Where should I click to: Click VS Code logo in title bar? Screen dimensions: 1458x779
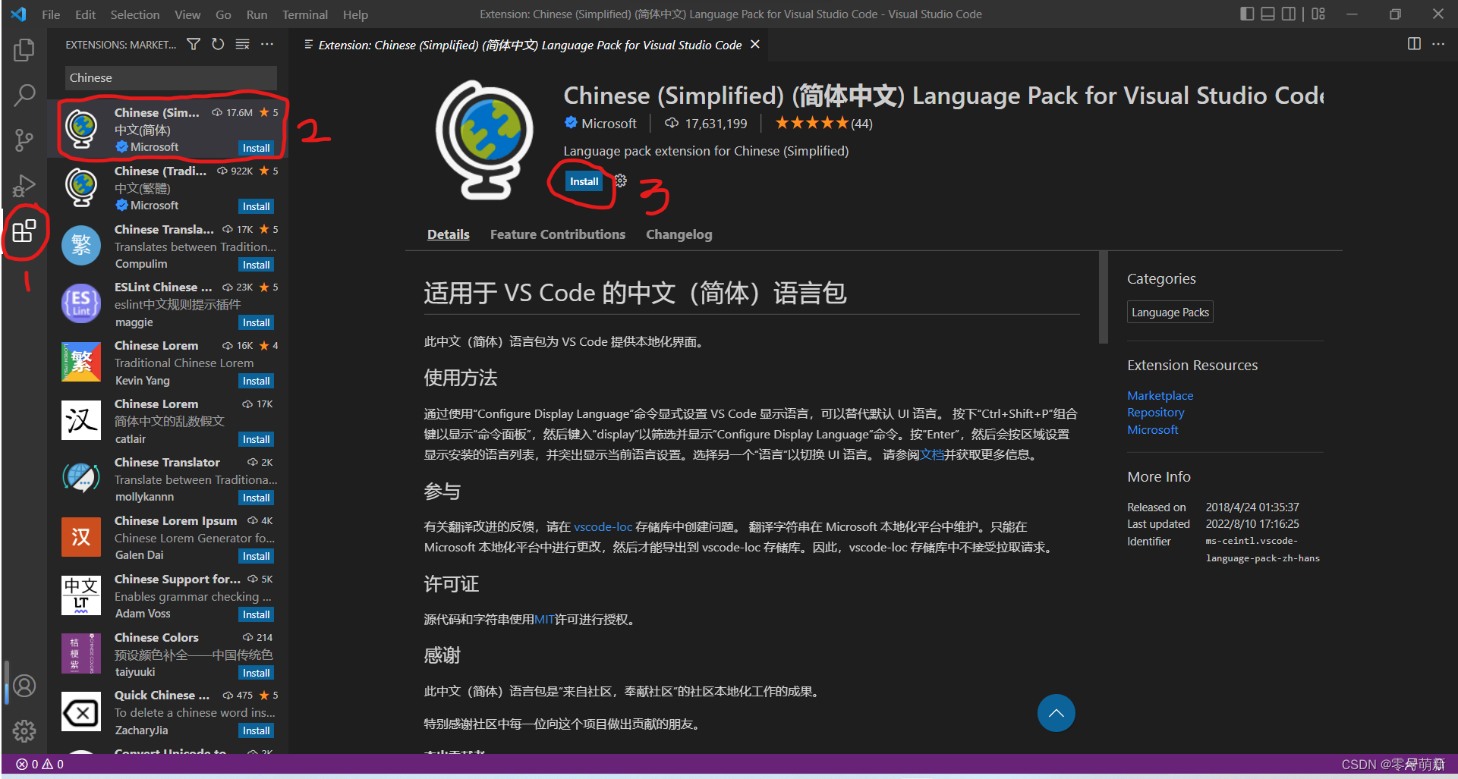coord(18,14)
